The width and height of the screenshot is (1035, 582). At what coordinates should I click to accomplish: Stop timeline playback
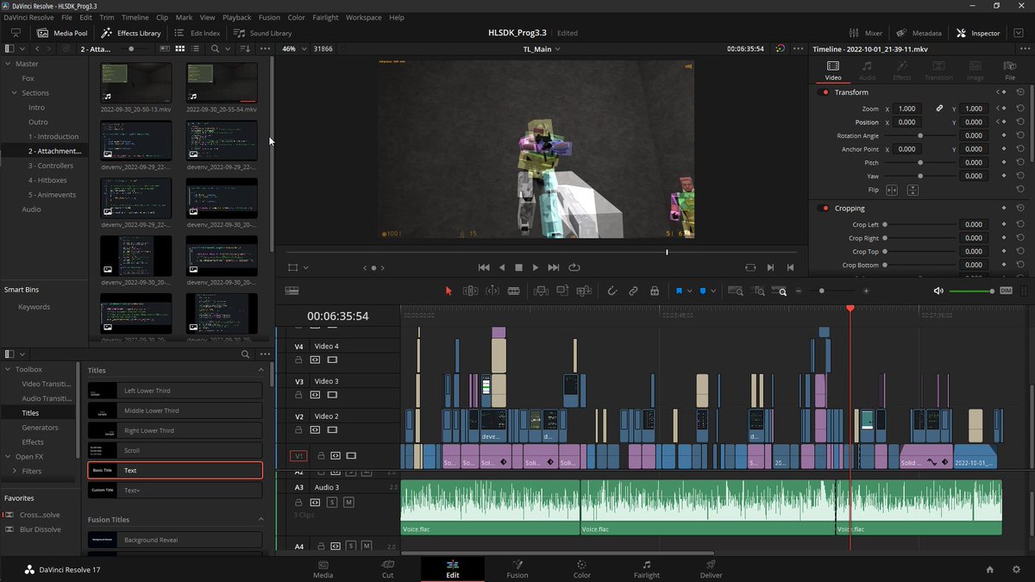tap(518, 268)
